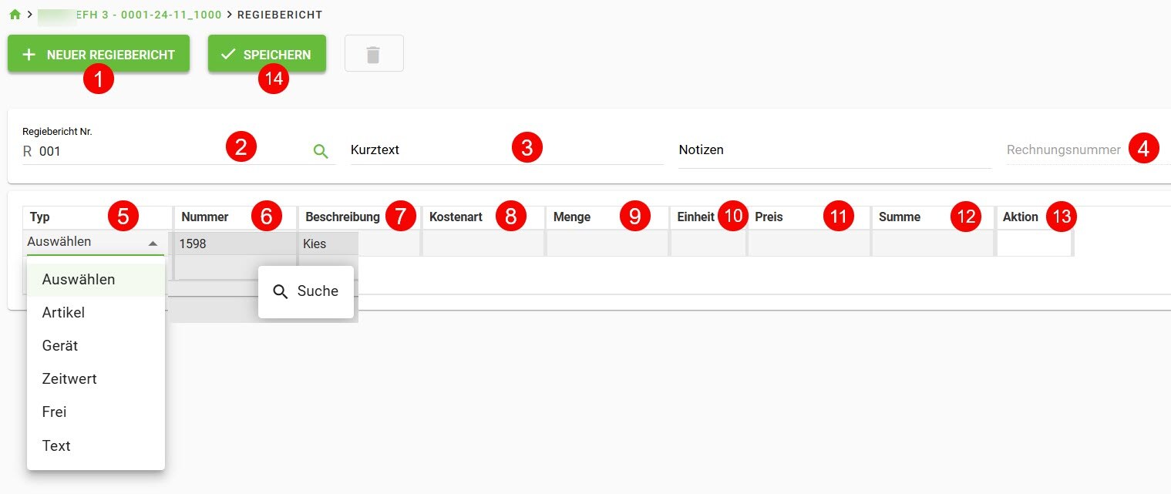Click the green home icon in breadcrumb
The height and width of the screenshot is (494, 1171).
point(15,15)
